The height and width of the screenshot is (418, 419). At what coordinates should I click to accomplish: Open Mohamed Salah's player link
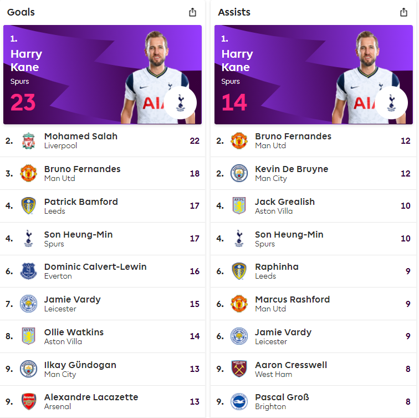[81, 136]
